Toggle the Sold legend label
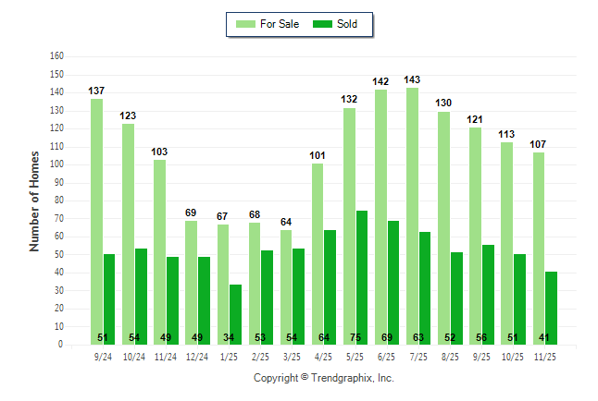The width and height of the screenshot is (598, 401). [x=348, y=24]
